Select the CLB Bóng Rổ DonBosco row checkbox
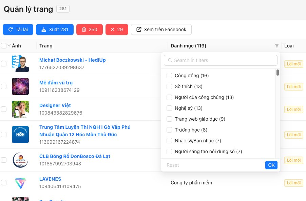306x201 pixels. (x=4, y=160)
